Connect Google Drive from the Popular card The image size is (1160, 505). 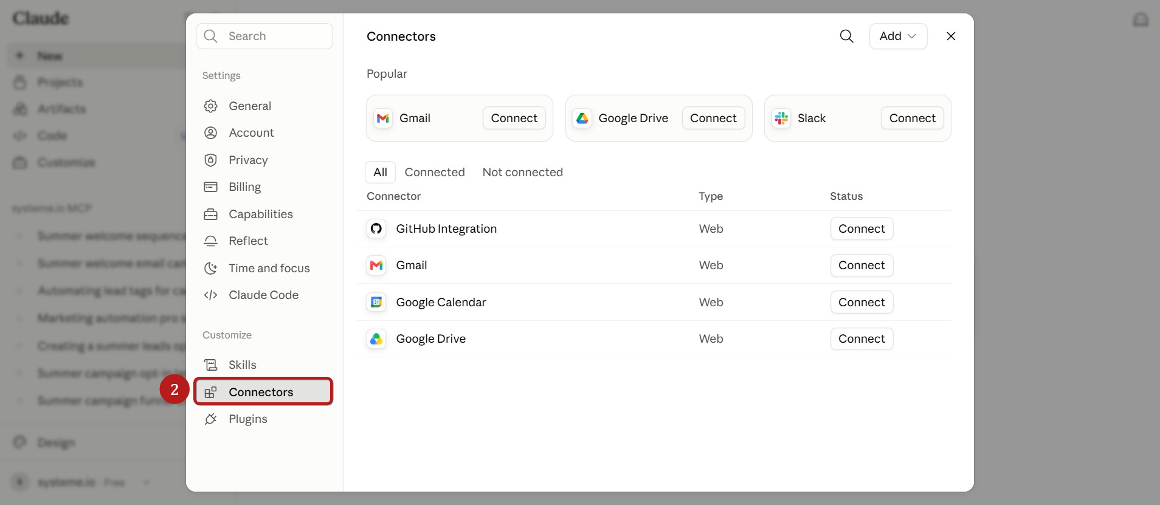(x=713, y=118)
